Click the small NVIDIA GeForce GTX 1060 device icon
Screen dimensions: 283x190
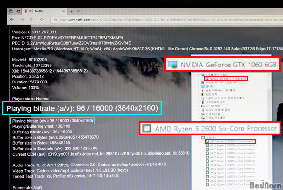click(207, 79)
